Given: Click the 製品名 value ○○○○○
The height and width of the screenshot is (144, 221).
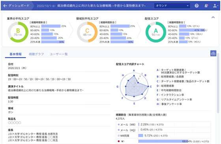Looking at the screenshot, I should pyautogui.click(x=14, y=123).
